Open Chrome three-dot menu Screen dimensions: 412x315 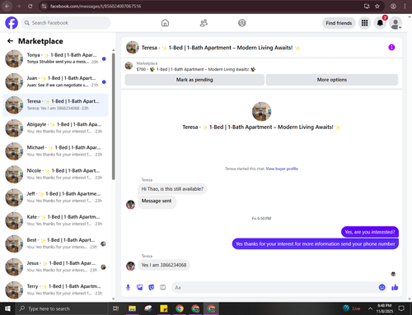(405, 6)
